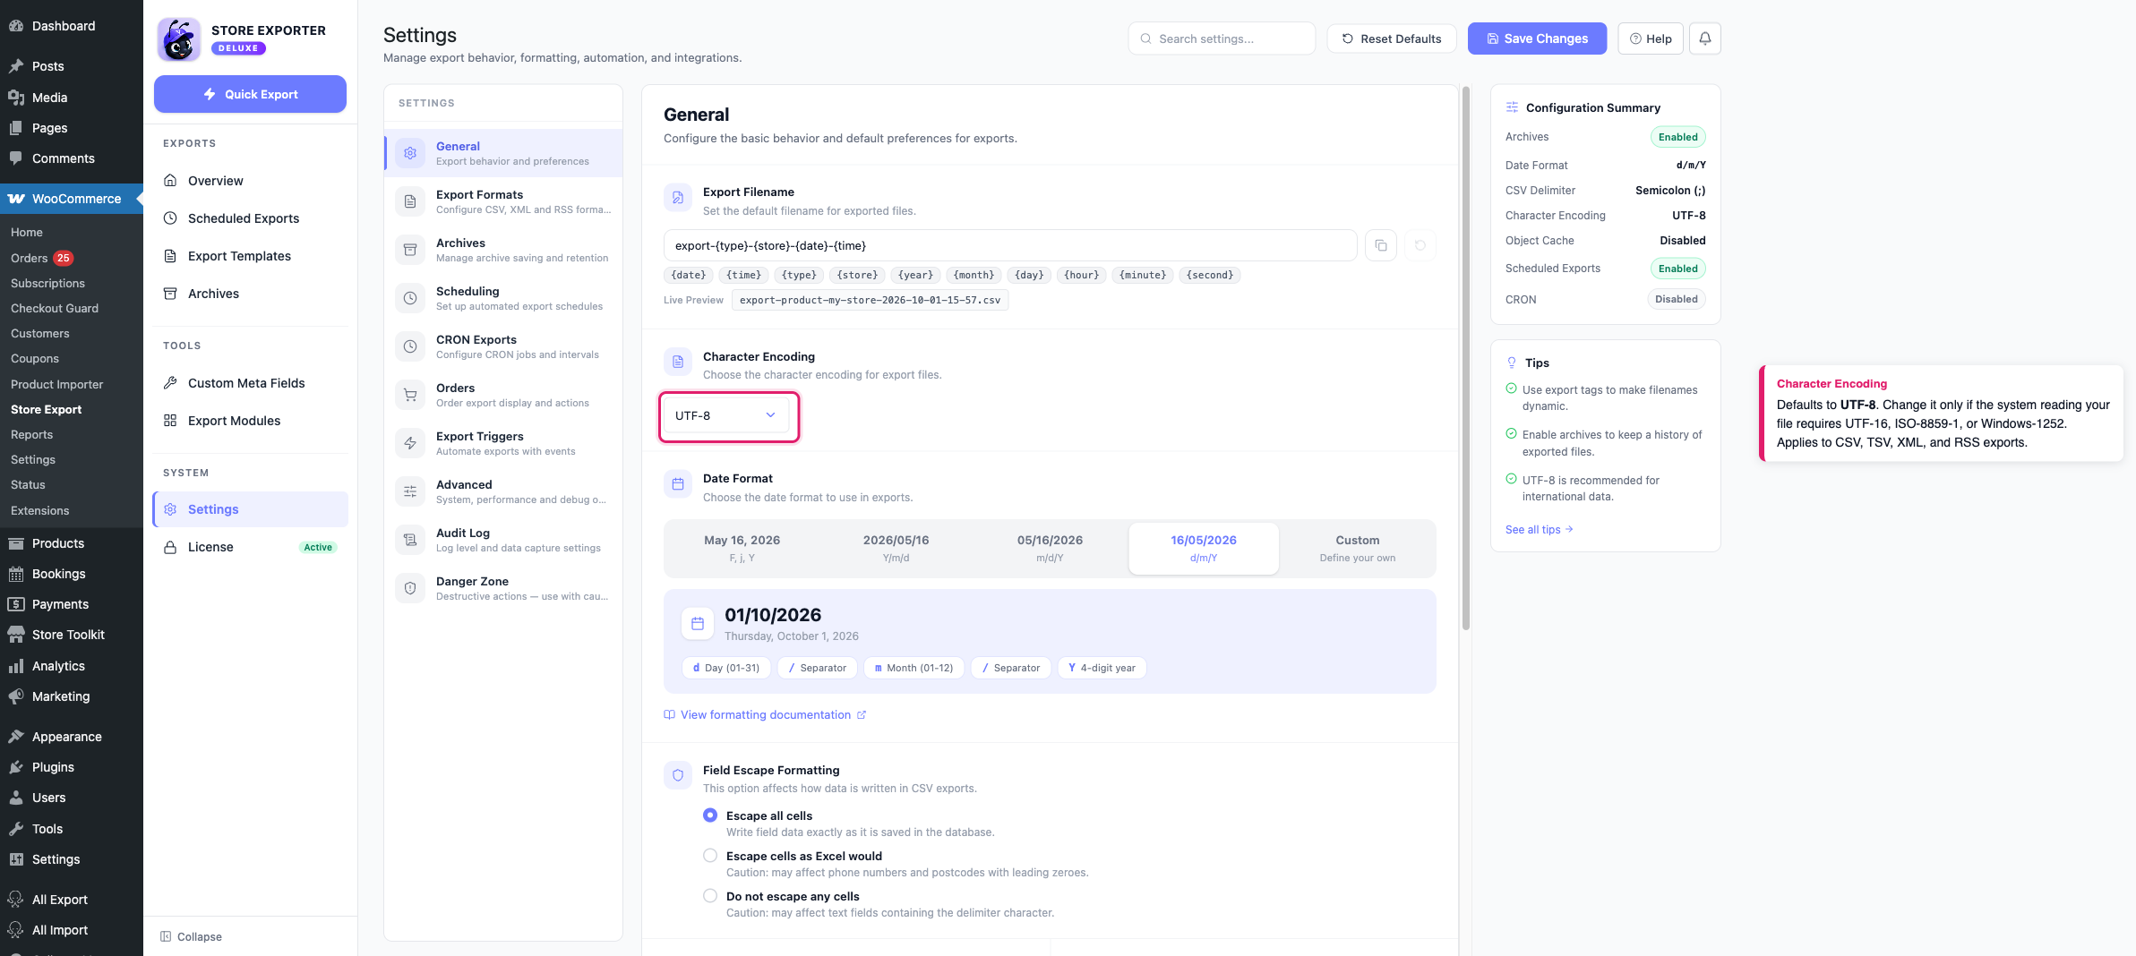
Task: Choose May 16, 2026 date format
Action: (x=742, y=548)
